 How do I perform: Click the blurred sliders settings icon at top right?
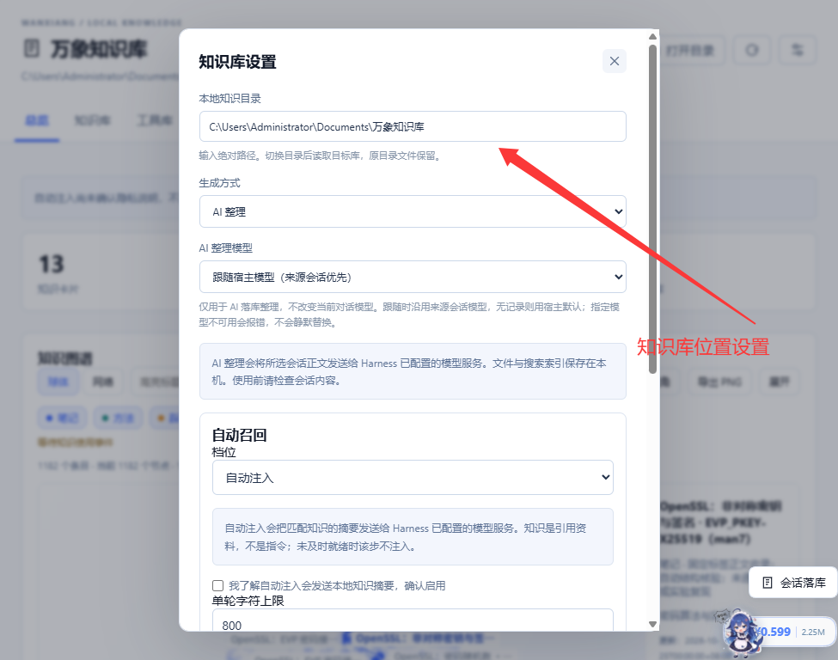[x=798, y=51]
